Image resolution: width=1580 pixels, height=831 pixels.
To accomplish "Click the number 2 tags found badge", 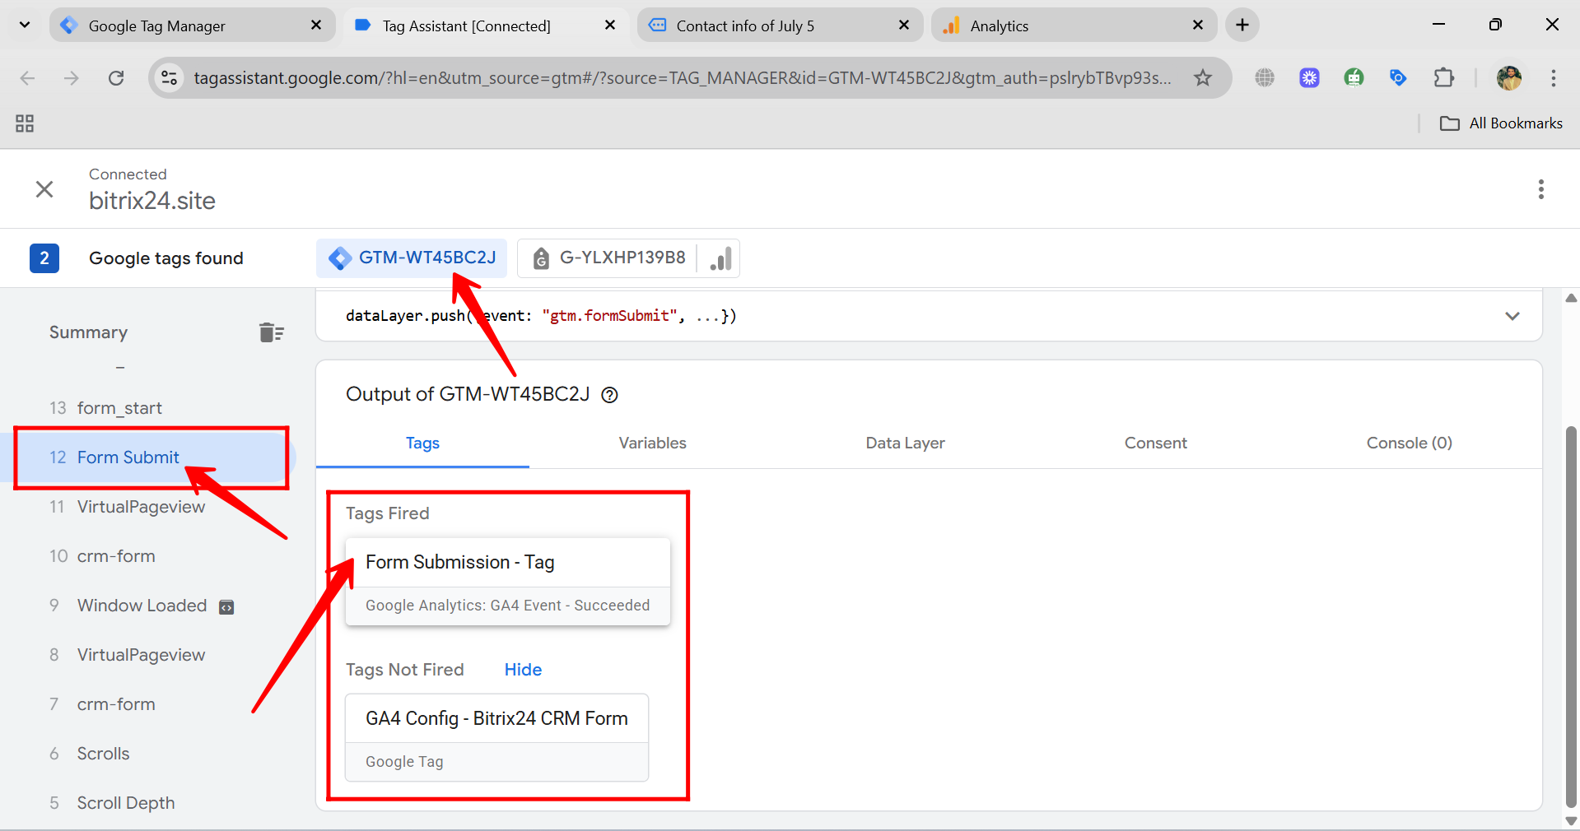I will point(44,258).
